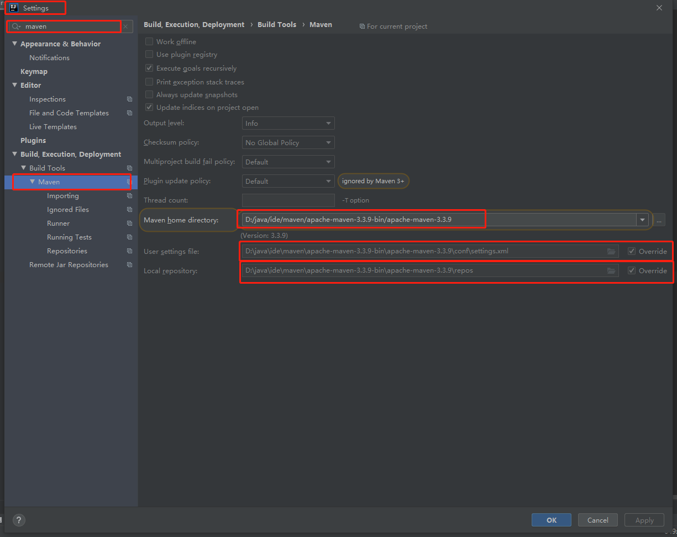Collapse the Appearance & Behavior section arrow
This screenshot has width=677, height=537.
pos(15,44)
